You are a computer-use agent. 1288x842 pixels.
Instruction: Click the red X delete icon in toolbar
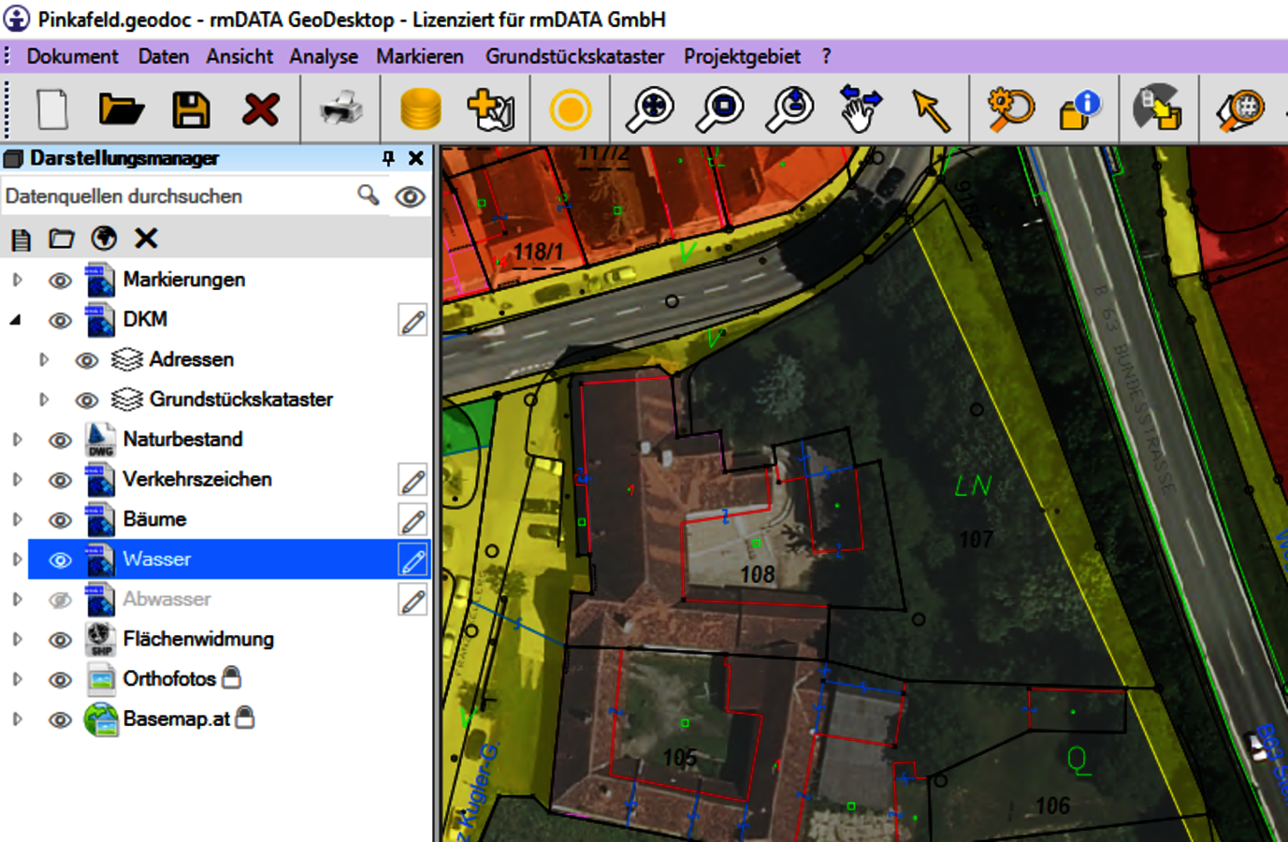click(x=260, y=109)
